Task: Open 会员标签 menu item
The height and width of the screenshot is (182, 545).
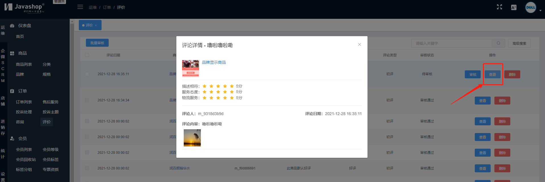Action: [51, 159]
